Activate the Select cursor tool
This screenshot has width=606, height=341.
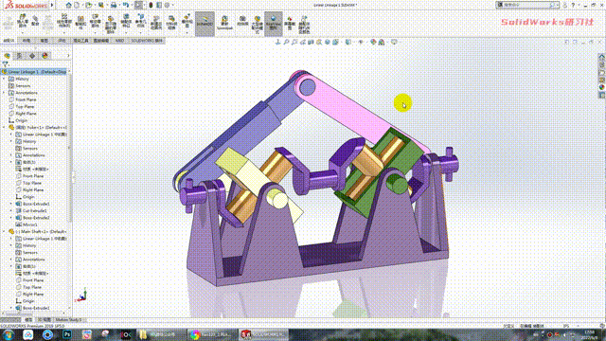(138, 5)
